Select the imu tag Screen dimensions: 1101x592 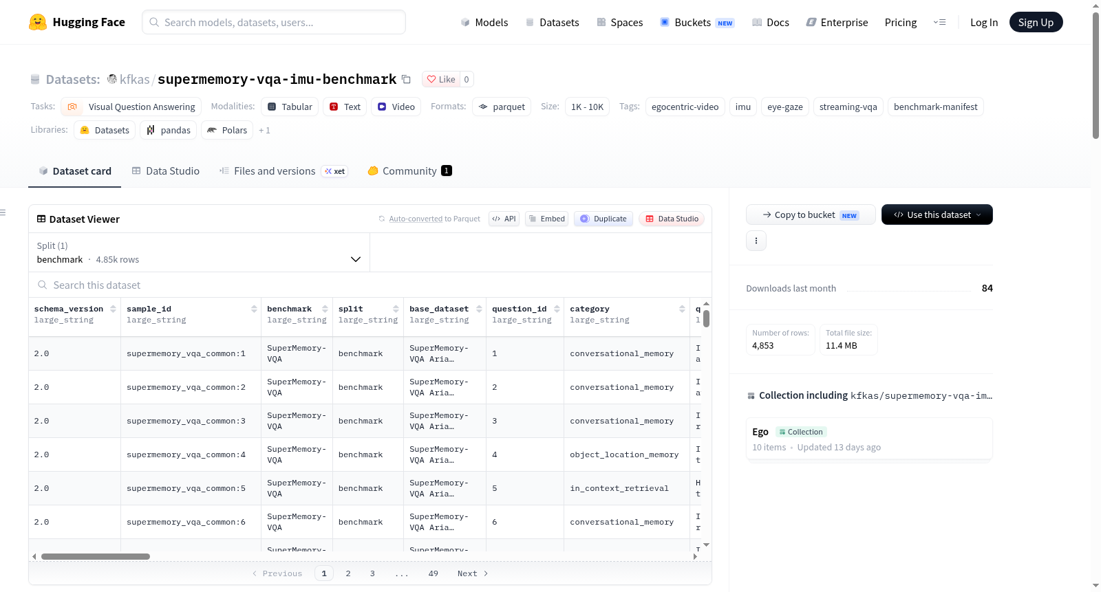tap(743, 107)
